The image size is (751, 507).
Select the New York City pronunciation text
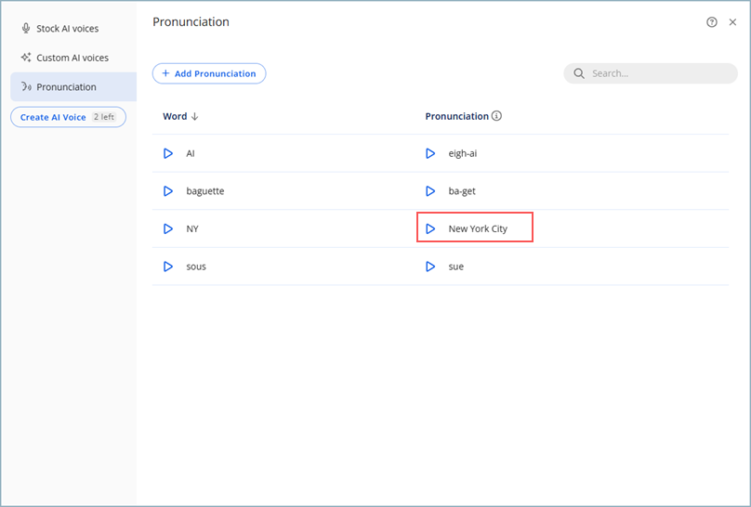coord(478,228)
